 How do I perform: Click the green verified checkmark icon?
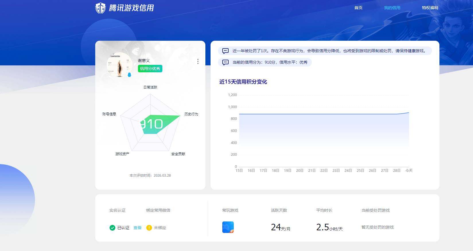(112, 228)
